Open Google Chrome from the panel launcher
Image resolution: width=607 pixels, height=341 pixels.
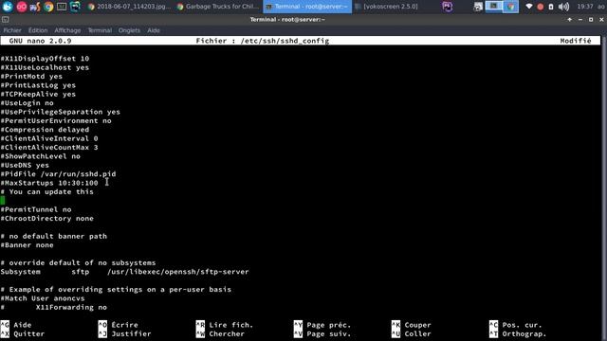[48, 7]
